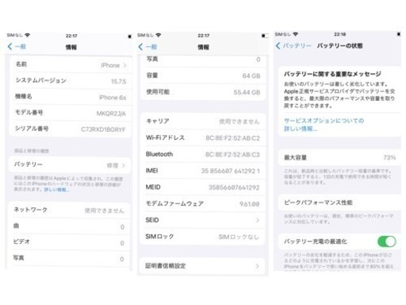The width and height of the screenshot is (406, 305).
Task: Tap Wi-Fi icon in left screen status bar
Action: [x=28, y=35]
